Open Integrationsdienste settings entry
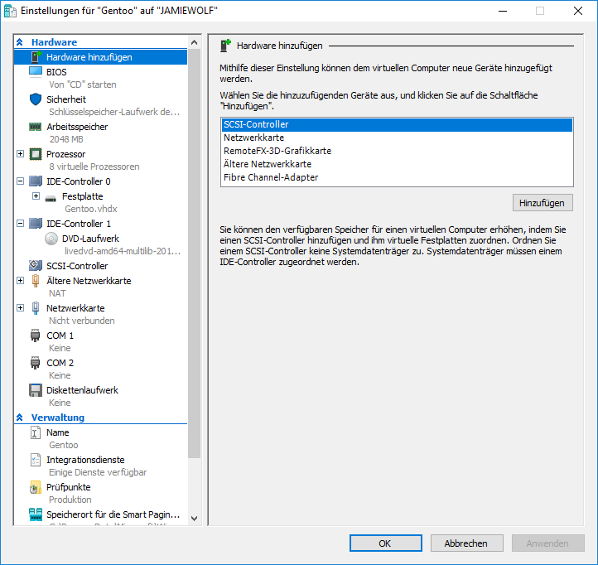Image resolution: width=598 pixels, height=565 pixels. click(x=85, y=460)
